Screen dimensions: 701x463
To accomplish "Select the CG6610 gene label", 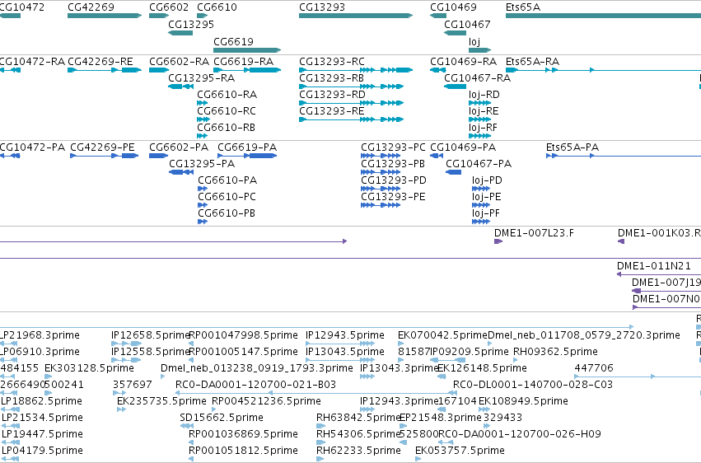I will 217,7.
